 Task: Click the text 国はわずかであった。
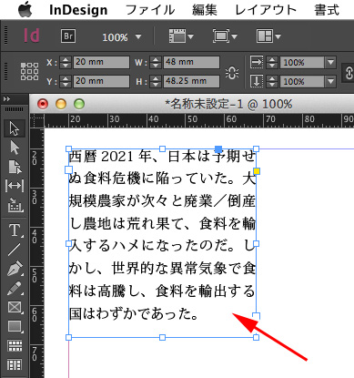[134, 313]
